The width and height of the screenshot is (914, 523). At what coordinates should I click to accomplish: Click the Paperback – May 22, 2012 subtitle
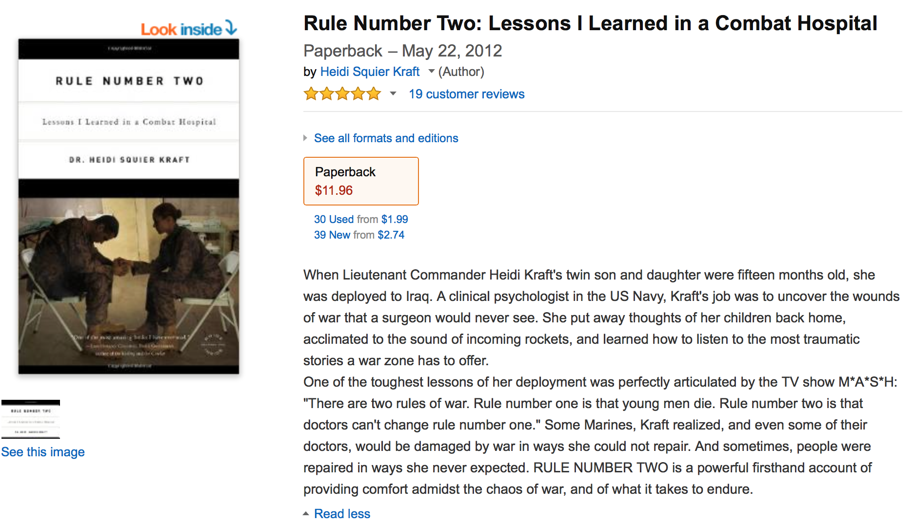pyautogui.click(x=402, y=51)
